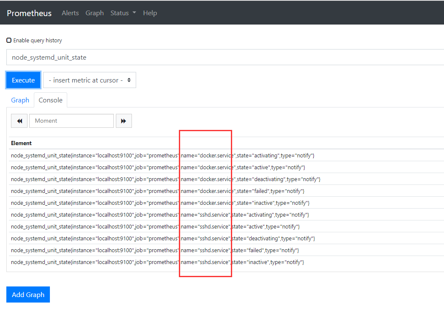This screenshot has width=444, height=322.
Task: Open the Status dropdown menu
Action: click(123, 13)
